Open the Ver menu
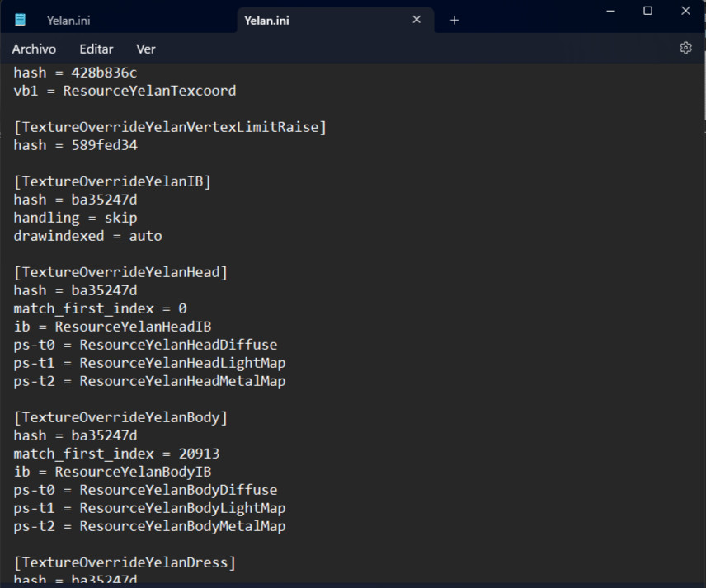 tap(146, 49)
